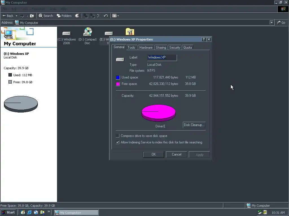Screen dimensions: 289x216
Task: Switch to the Security tab
Action: tap(175, 48)
